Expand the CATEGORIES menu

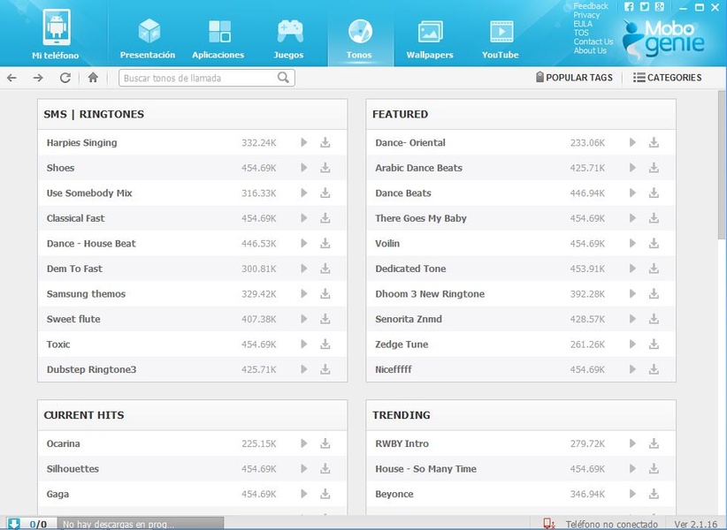point(668,78)
